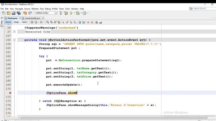Screen dimensions: 216x121
Task: Click the New Project toolbar icon
Action: 8,13
